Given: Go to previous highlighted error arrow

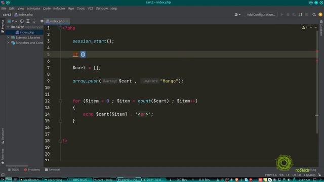Looking at the screenshot, I should tap(310, 27).
